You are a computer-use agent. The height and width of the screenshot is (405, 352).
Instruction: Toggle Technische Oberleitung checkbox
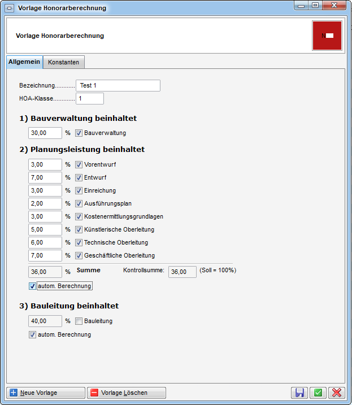click(79, 242)
